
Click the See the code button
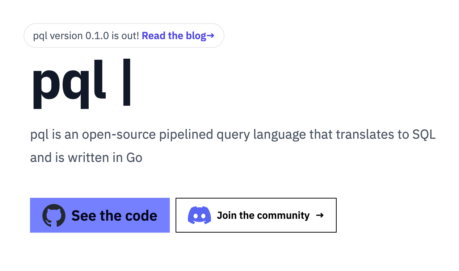[x=100, y=215]
